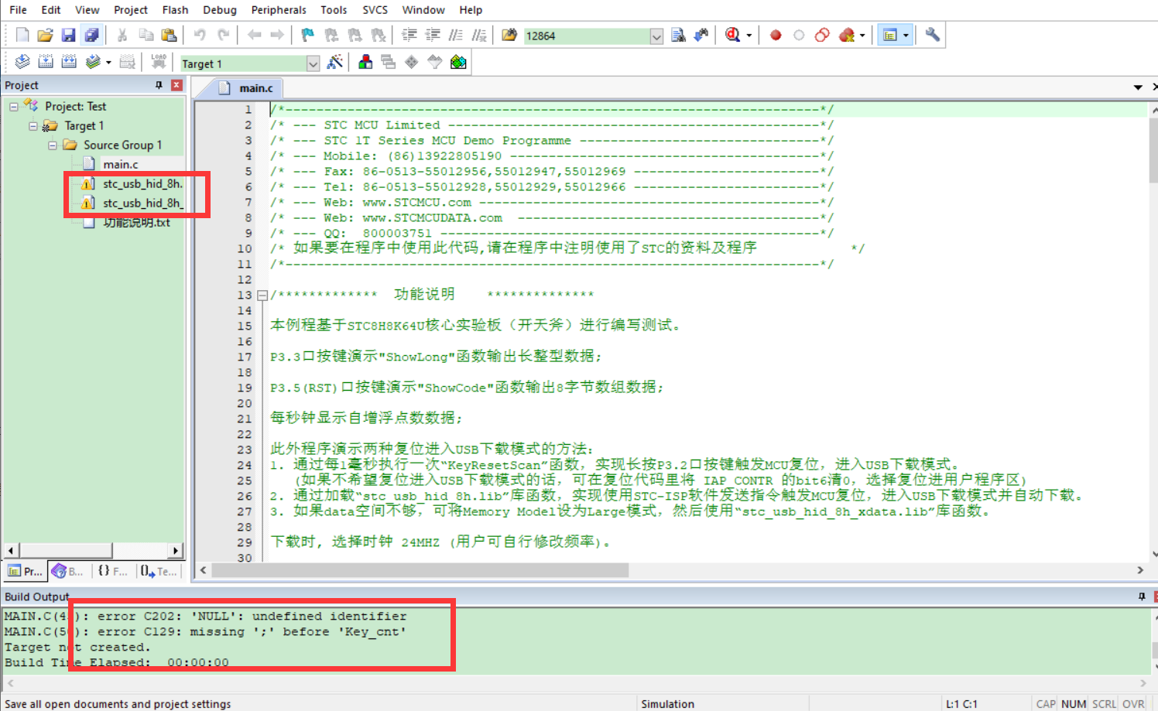The width and height of the screenshot is (1158, 711).
Task: Open the Flash menu
Action: (x=175, y=10)
